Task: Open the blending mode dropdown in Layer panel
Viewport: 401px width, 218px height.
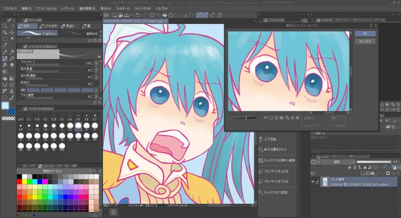Action: tap(338, 162)
